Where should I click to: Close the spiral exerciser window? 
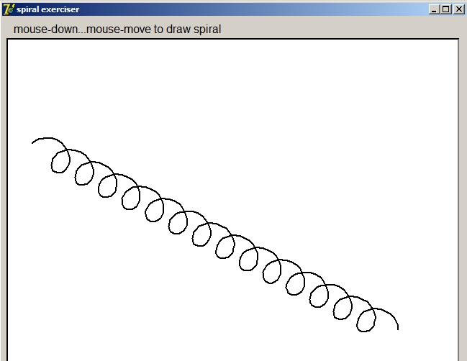[459, 9]
